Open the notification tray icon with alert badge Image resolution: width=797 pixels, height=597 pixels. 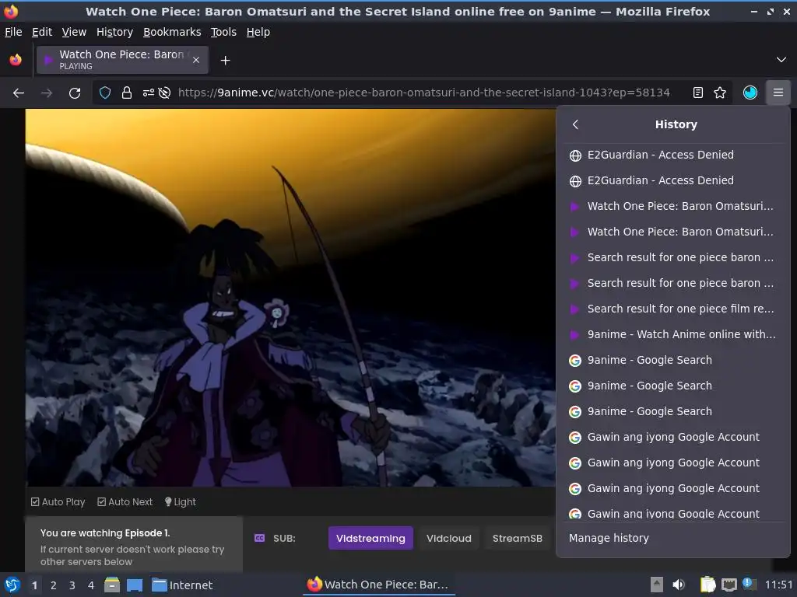pos(749,584)
